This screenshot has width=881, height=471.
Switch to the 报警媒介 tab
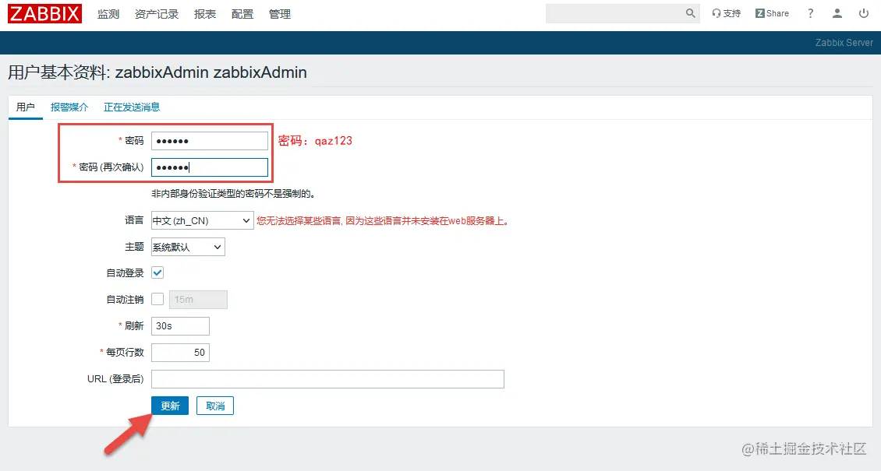tap(69, 107)
